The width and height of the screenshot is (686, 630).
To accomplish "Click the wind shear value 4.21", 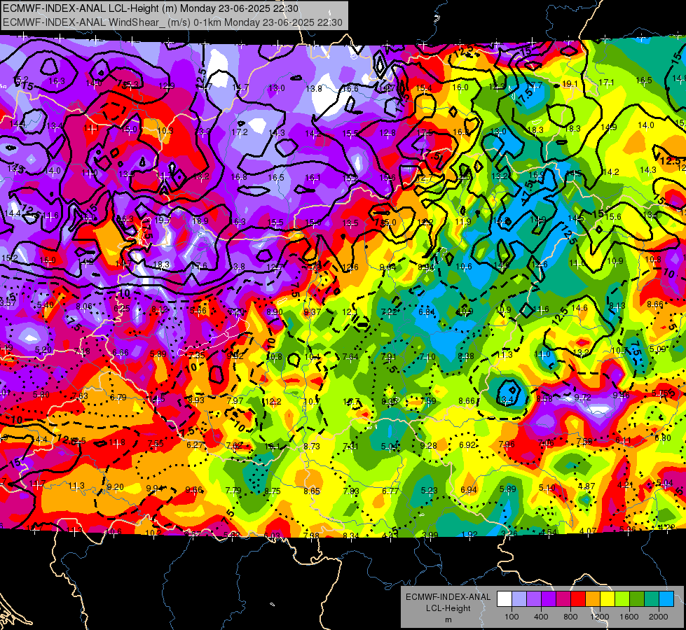I will (x=625, y=485).
